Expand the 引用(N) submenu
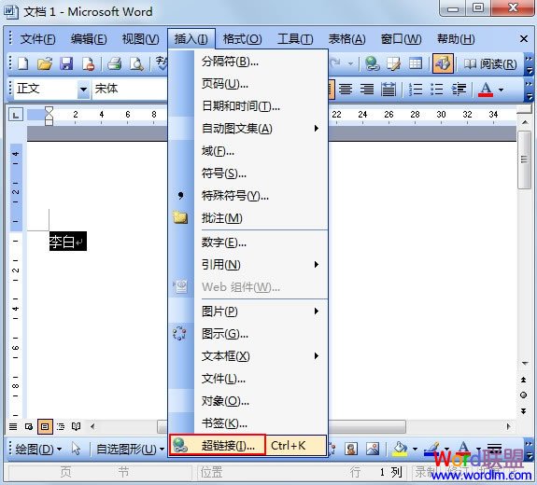The width and height of the screenshot is (537, 485). 247,265
